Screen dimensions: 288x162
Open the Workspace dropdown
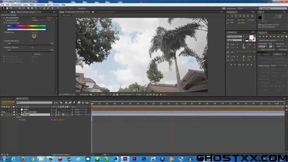[247, 8]
